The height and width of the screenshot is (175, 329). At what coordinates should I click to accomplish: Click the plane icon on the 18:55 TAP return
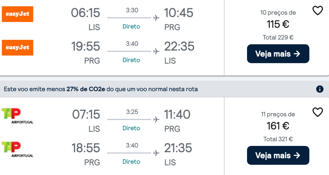(x=156, y=153)
